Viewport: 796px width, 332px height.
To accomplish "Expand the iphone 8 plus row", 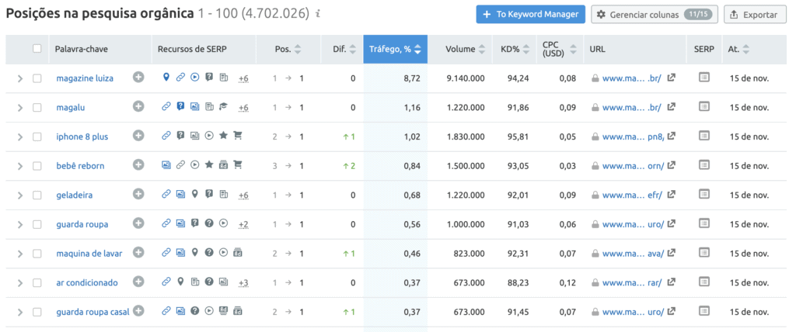I will [20, 137].
